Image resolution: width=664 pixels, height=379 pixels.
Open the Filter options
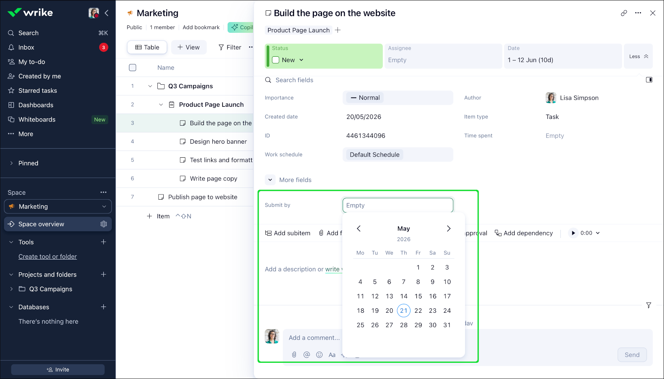(230, 47)
